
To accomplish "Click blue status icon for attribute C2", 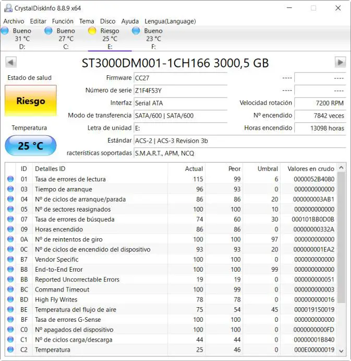I will pyautogui.click(x=10, y=350).
